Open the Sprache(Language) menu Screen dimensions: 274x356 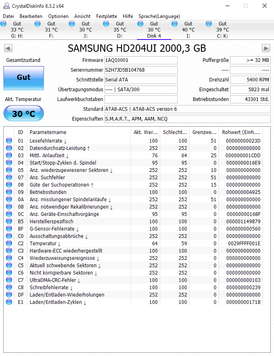click(x=159, y=16)
